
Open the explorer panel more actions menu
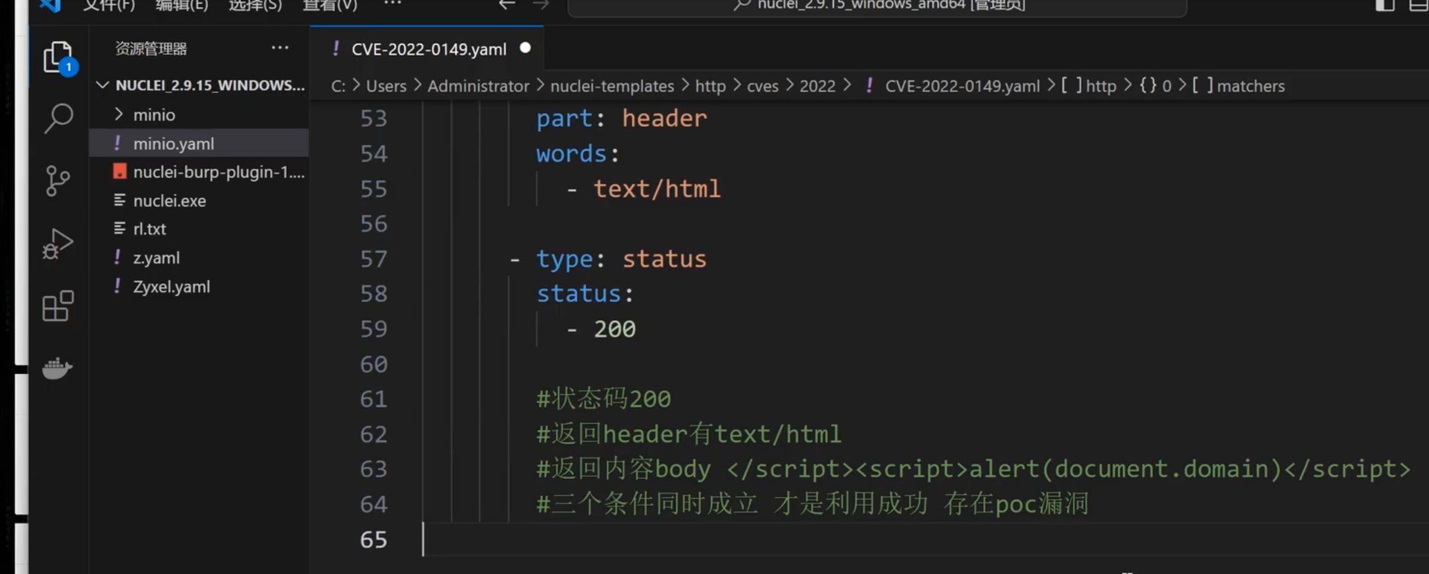280,48
